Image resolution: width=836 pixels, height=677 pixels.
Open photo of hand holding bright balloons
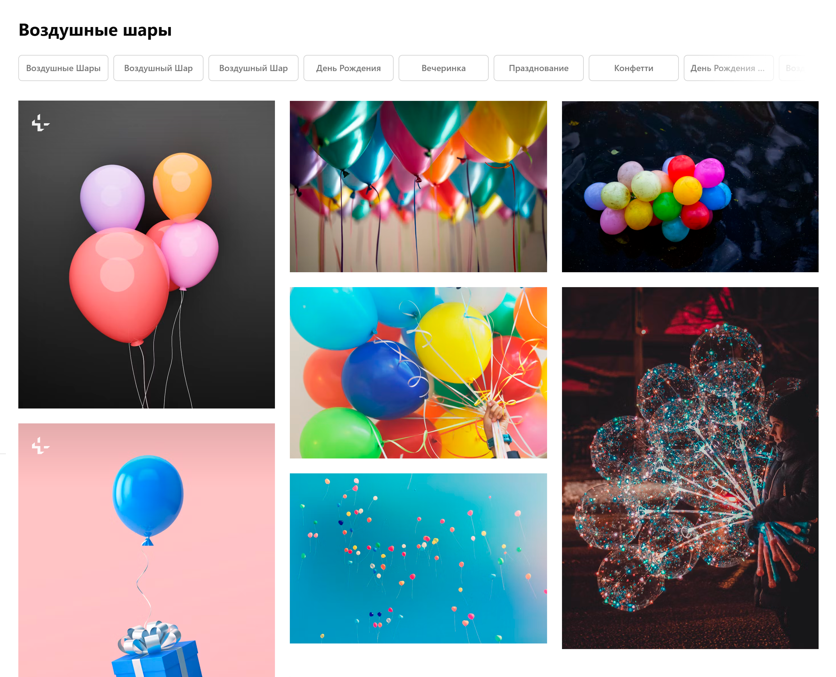[418, 372]
